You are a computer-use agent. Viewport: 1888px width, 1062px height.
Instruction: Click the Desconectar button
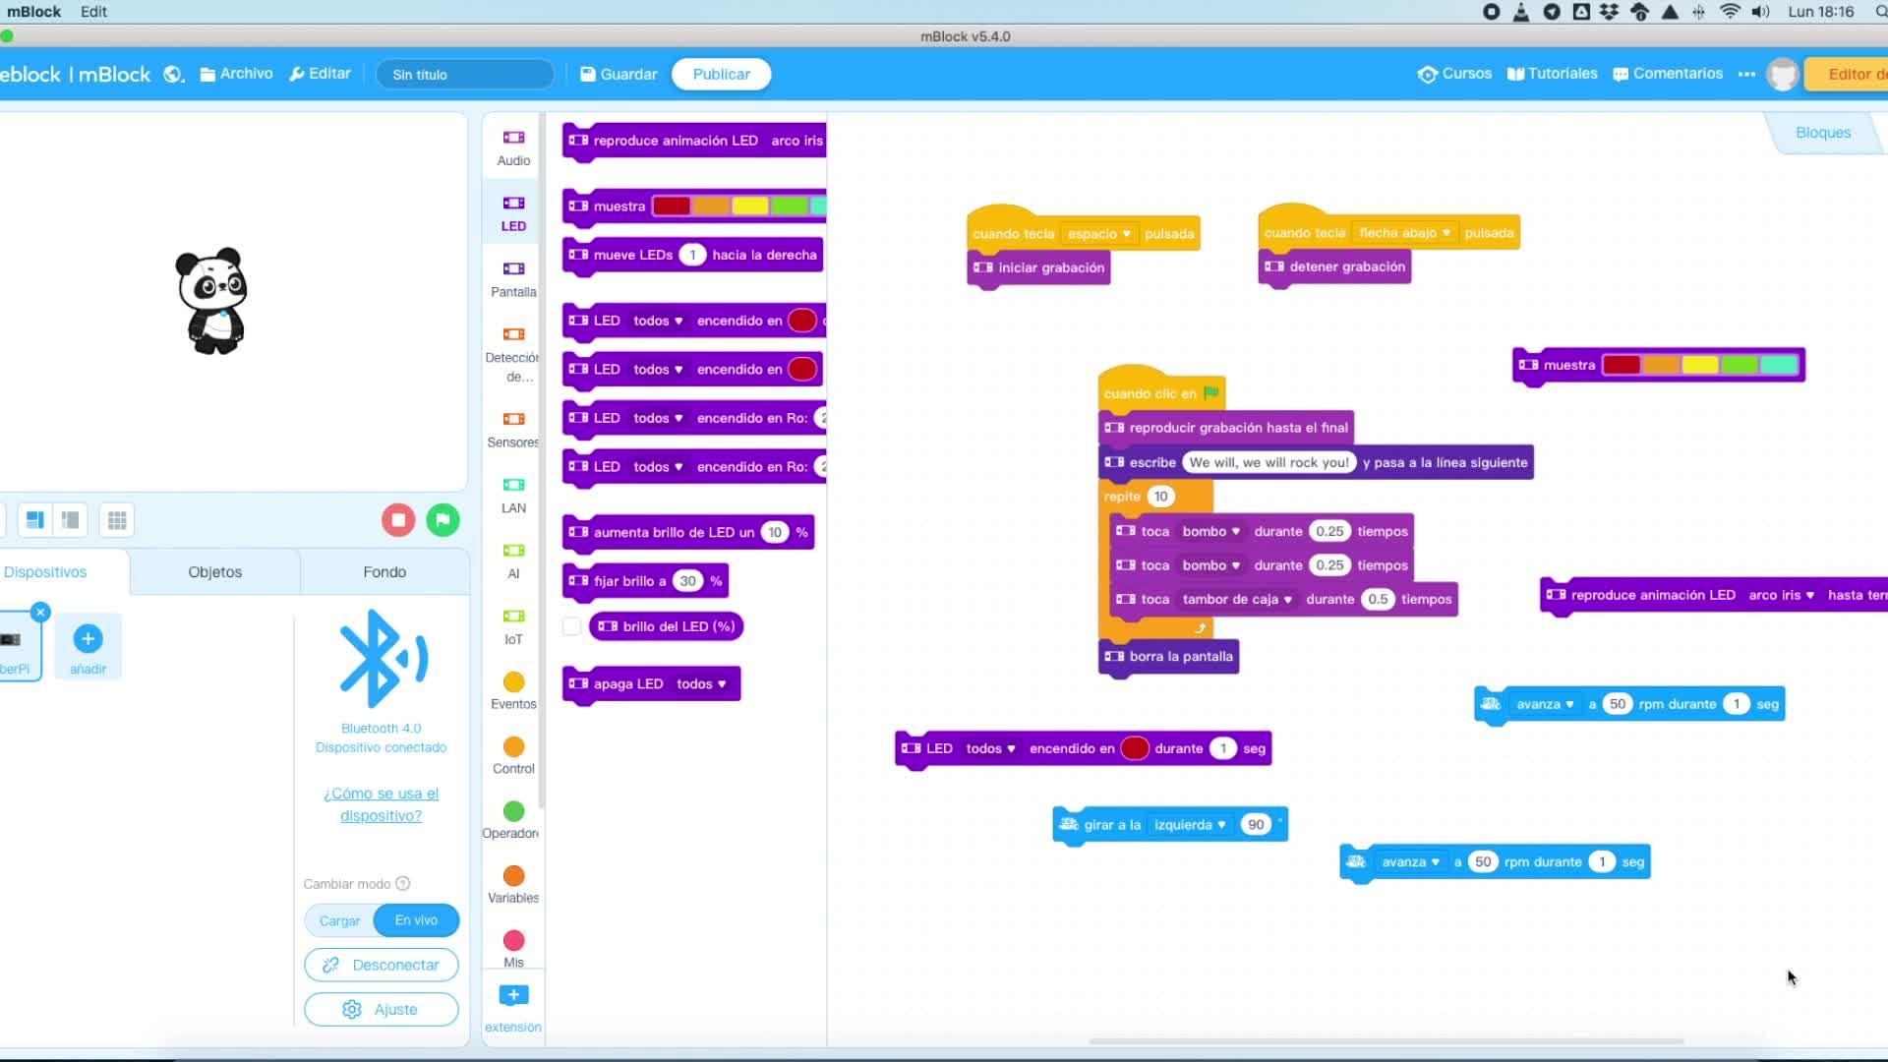coord(382,966)
